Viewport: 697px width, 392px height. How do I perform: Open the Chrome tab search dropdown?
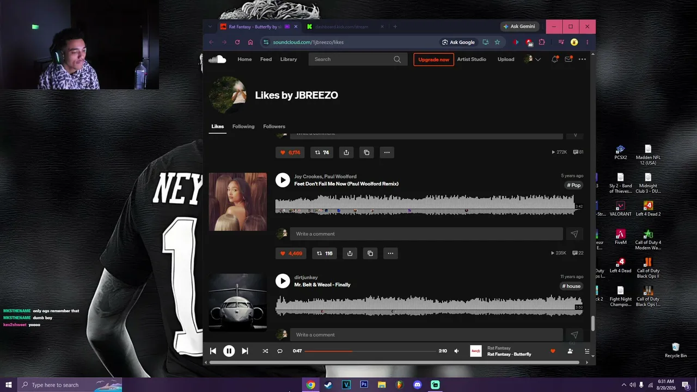[x=211, y=26]
